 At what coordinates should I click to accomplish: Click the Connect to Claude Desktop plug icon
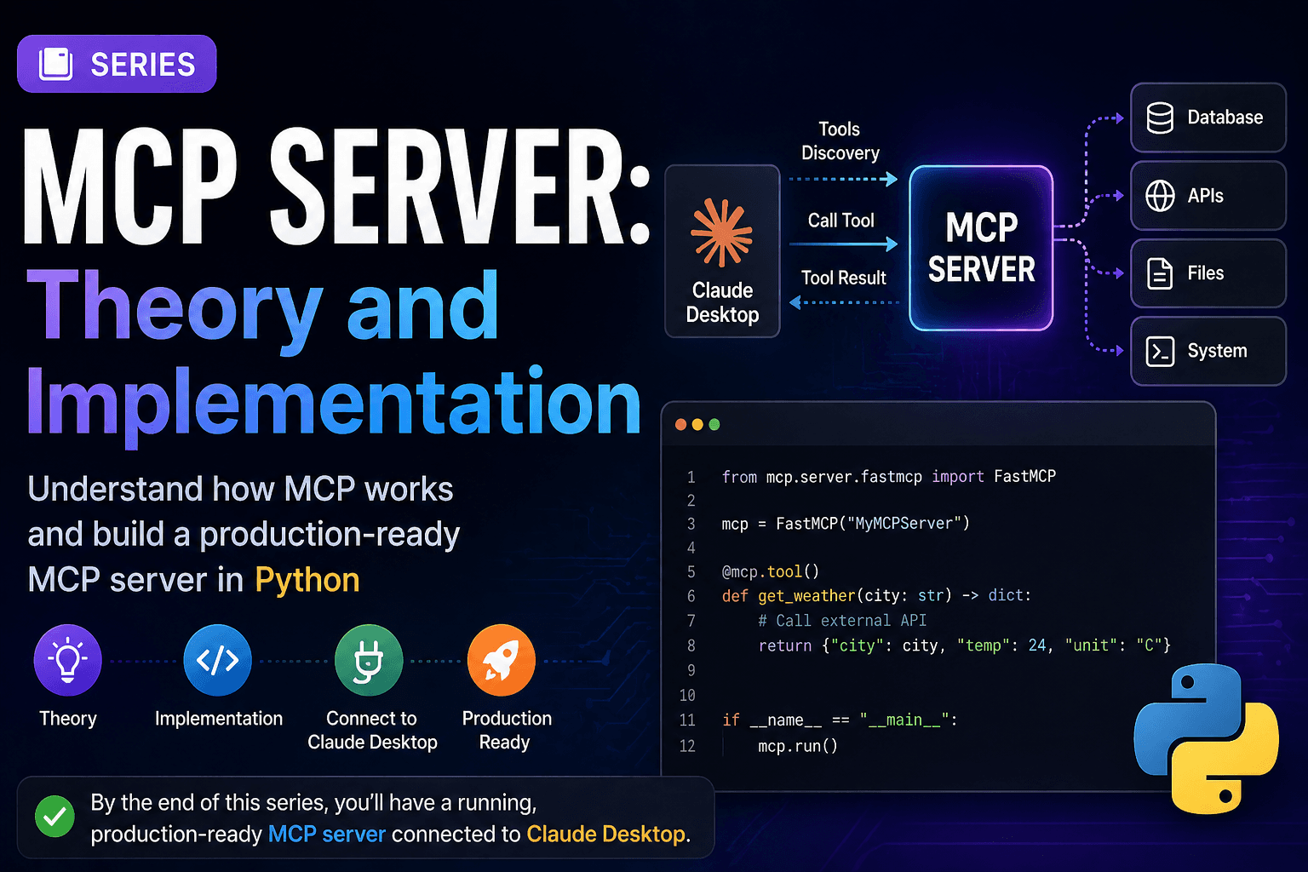[369, 661]
